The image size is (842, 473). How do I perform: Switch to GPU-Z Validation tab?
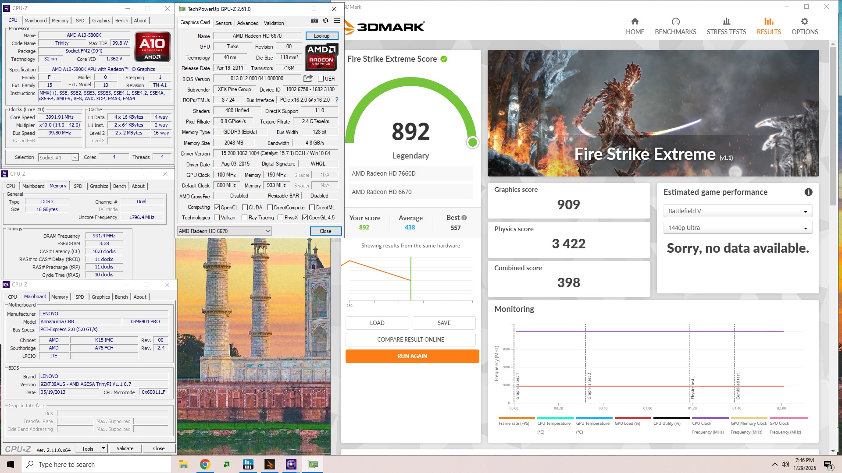274,23
